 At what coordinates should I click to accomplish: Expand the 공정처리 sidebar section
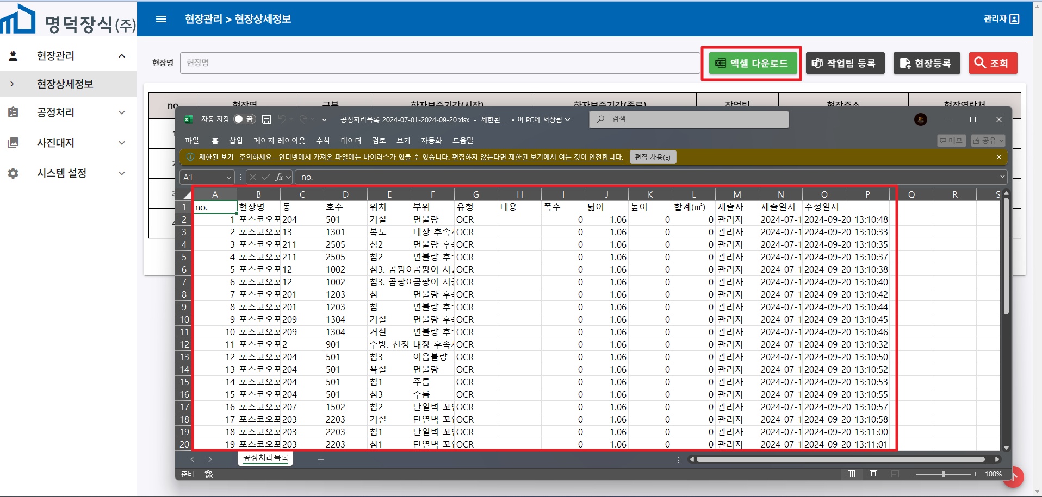122,112
